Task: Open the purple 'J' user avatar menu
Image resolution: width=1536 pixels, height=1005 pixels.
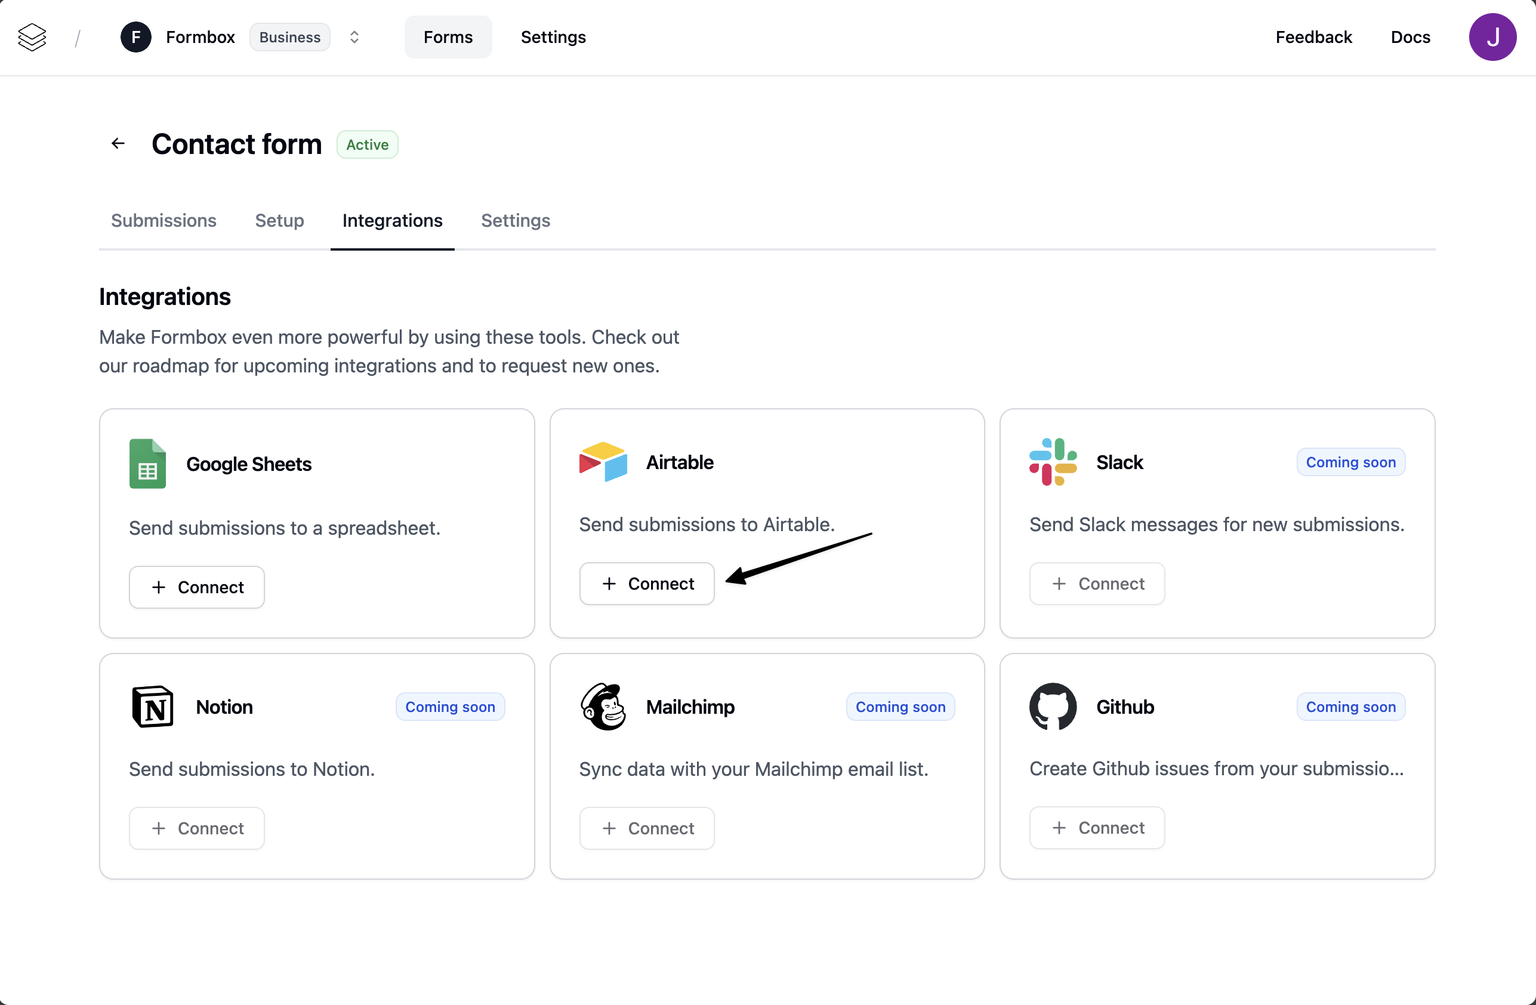Action: coord(1491,38)
